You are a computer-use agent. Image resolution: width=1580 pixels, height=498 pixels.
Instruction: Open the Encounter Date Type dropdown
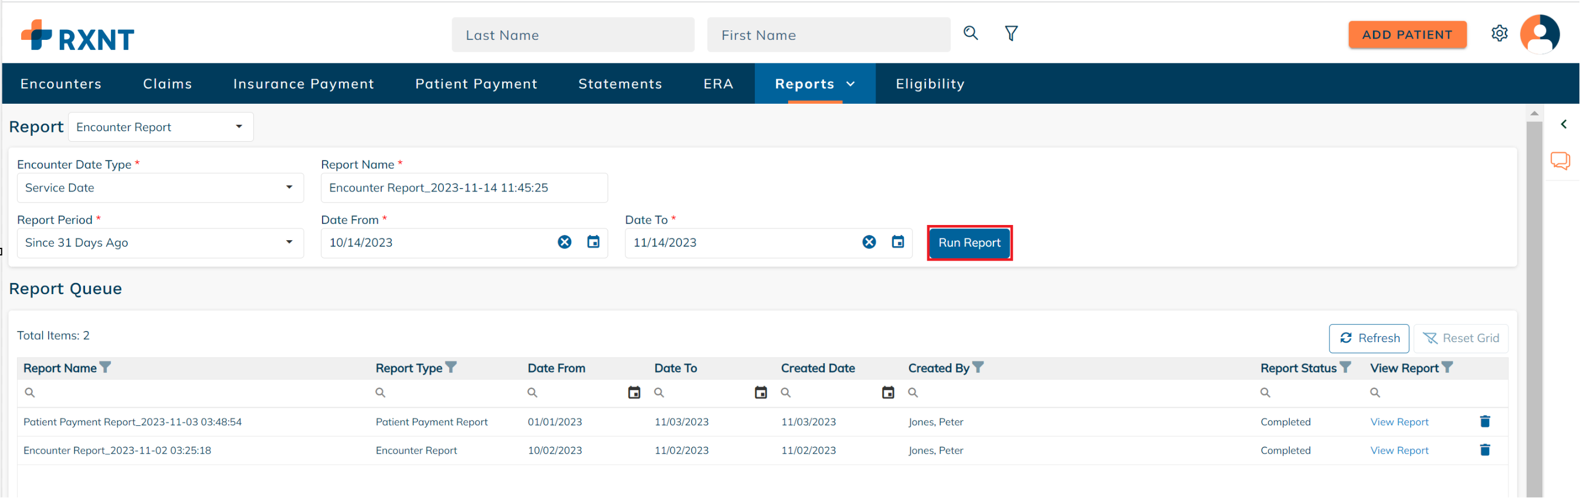[289, 187]
